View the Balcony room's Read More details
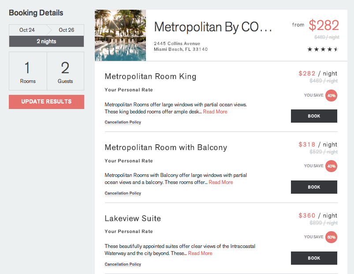 point(220,182)
